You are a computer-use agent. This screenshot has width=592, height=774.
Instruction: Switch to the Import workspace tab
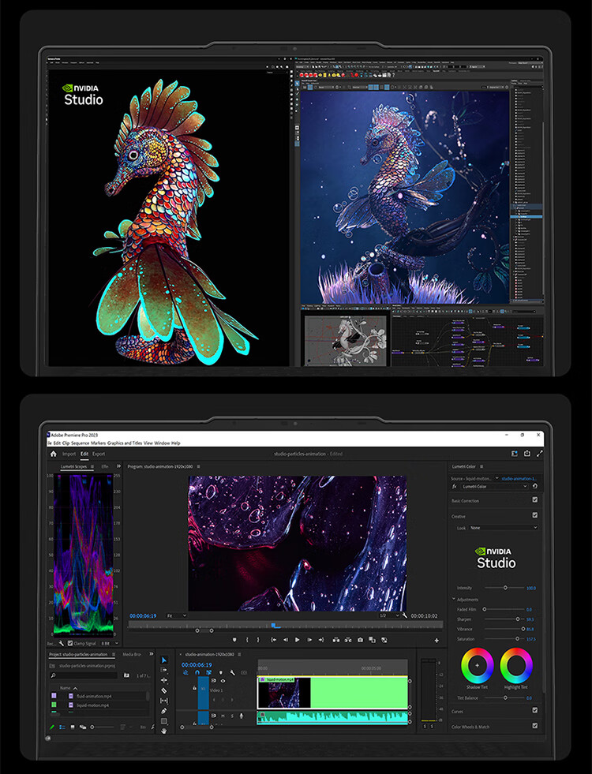tap(69, 454)
